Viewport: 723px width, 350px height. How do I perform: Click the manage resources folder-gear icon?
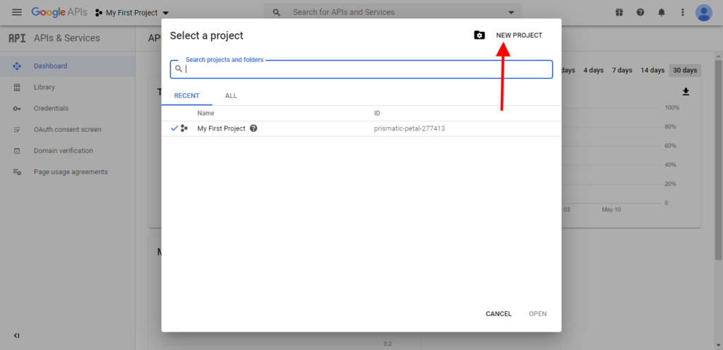[479, 35]
